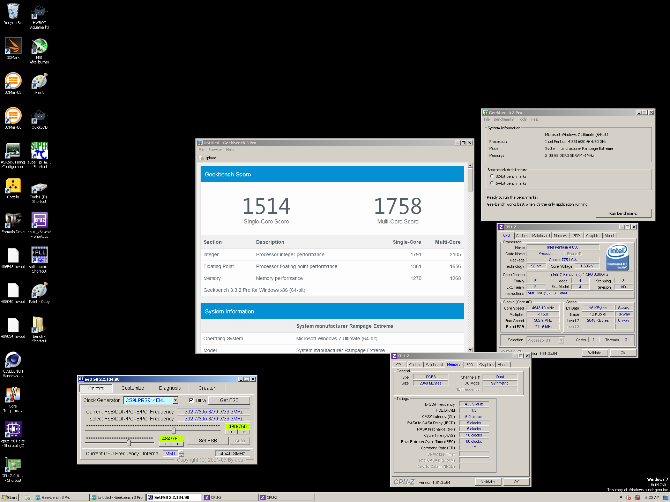
Task: Click the Run Benchmarks button
Action: coord(623,213)
